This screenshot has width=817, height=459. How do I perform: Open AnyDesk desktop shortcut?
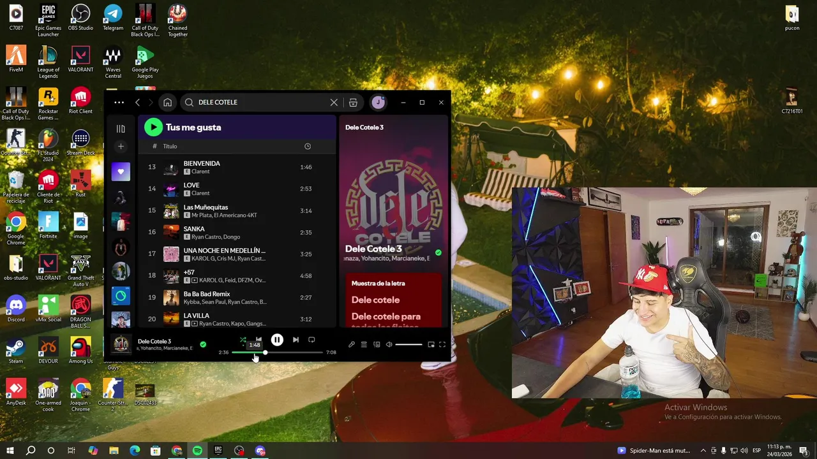pyautogui.click(x=16, y=393)
